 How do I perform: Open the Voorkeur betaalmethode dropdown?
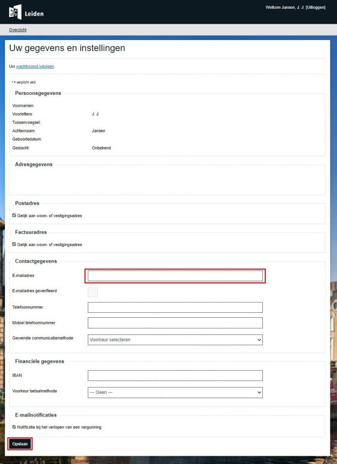pos(175,392)
